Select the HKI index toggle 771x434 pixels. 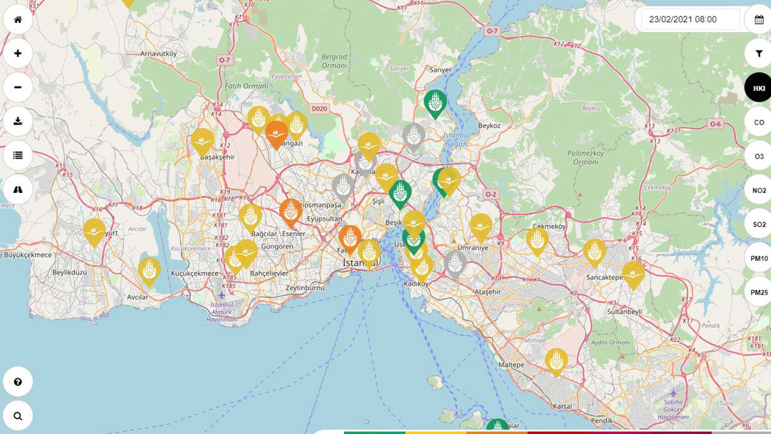[759, 88]
